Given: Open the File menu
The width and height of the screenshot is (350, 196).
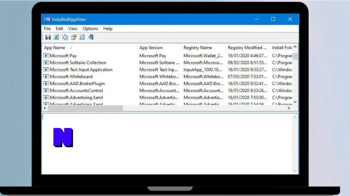Looking at the screenshot, I should (47, 29).
